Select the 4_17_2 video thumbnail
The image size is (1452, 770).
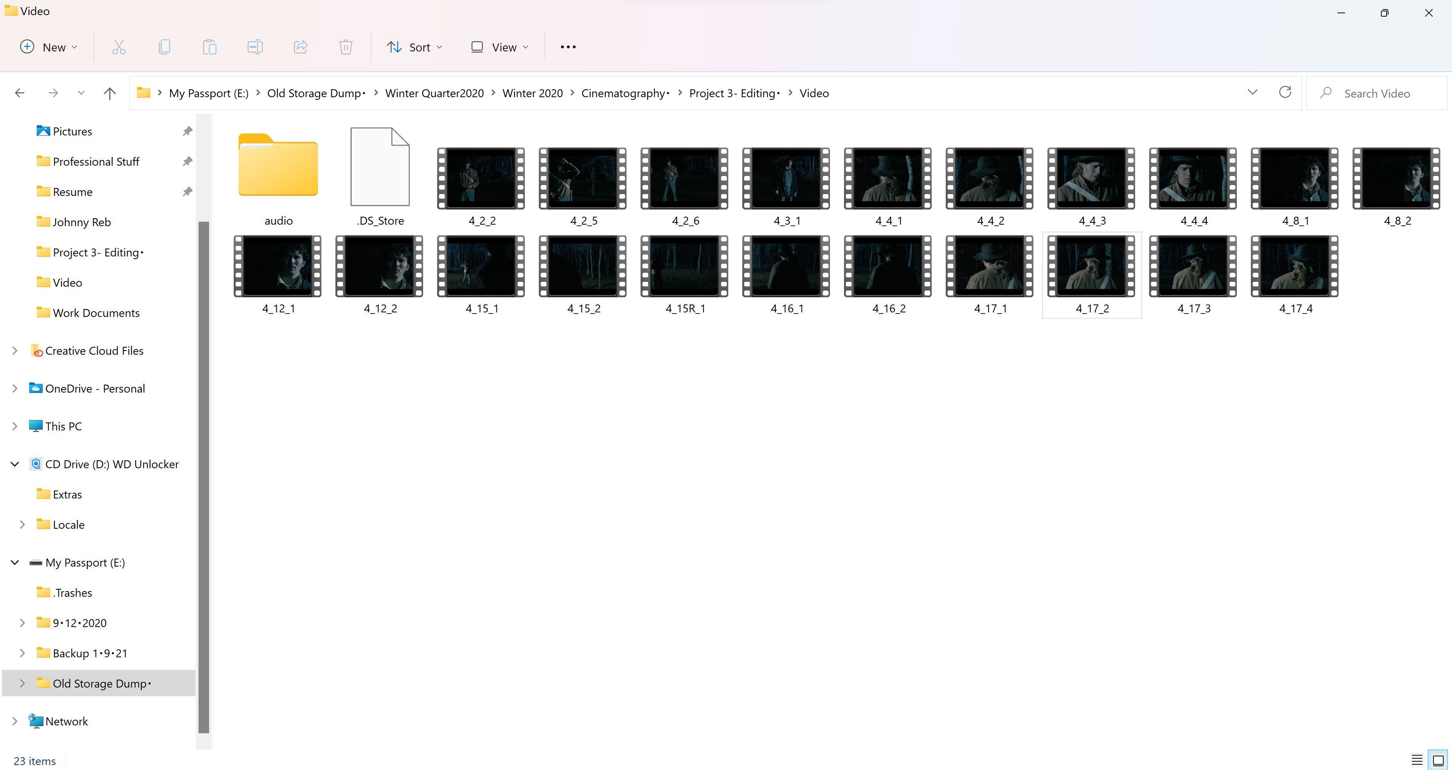click(x=1092, y=267)
